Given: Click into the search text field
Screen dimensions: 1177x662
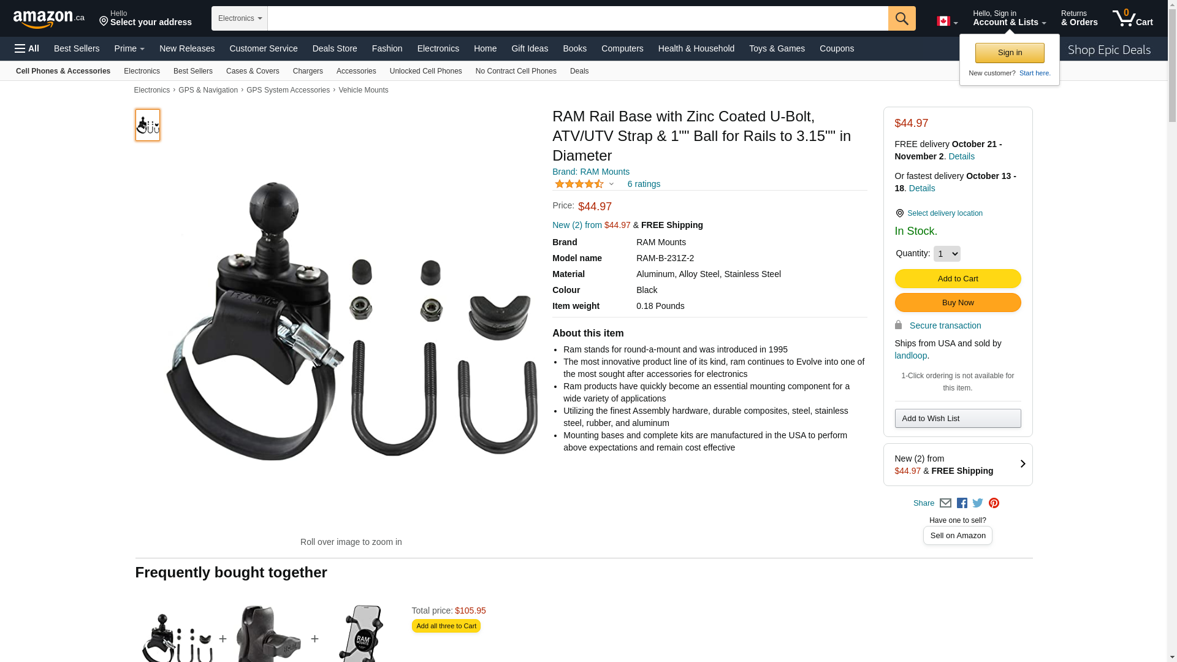Looking at the screenshot, I should (577, 18).
